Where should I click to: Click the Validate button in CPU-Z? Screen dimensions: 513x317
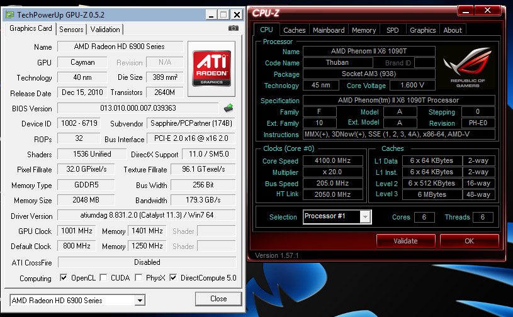coord(405,241)
